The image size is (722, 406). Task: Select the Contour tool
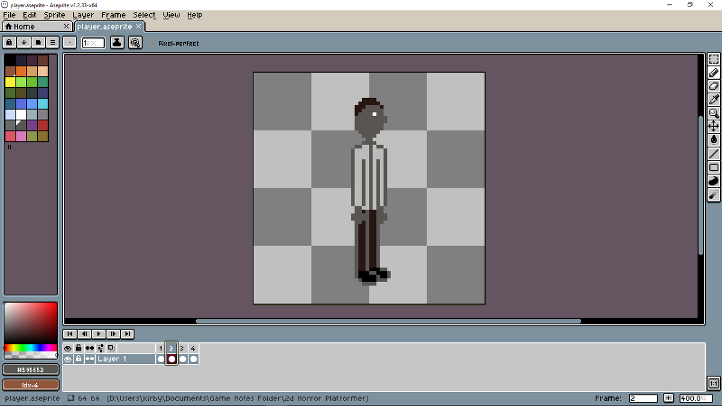point(714,180)
